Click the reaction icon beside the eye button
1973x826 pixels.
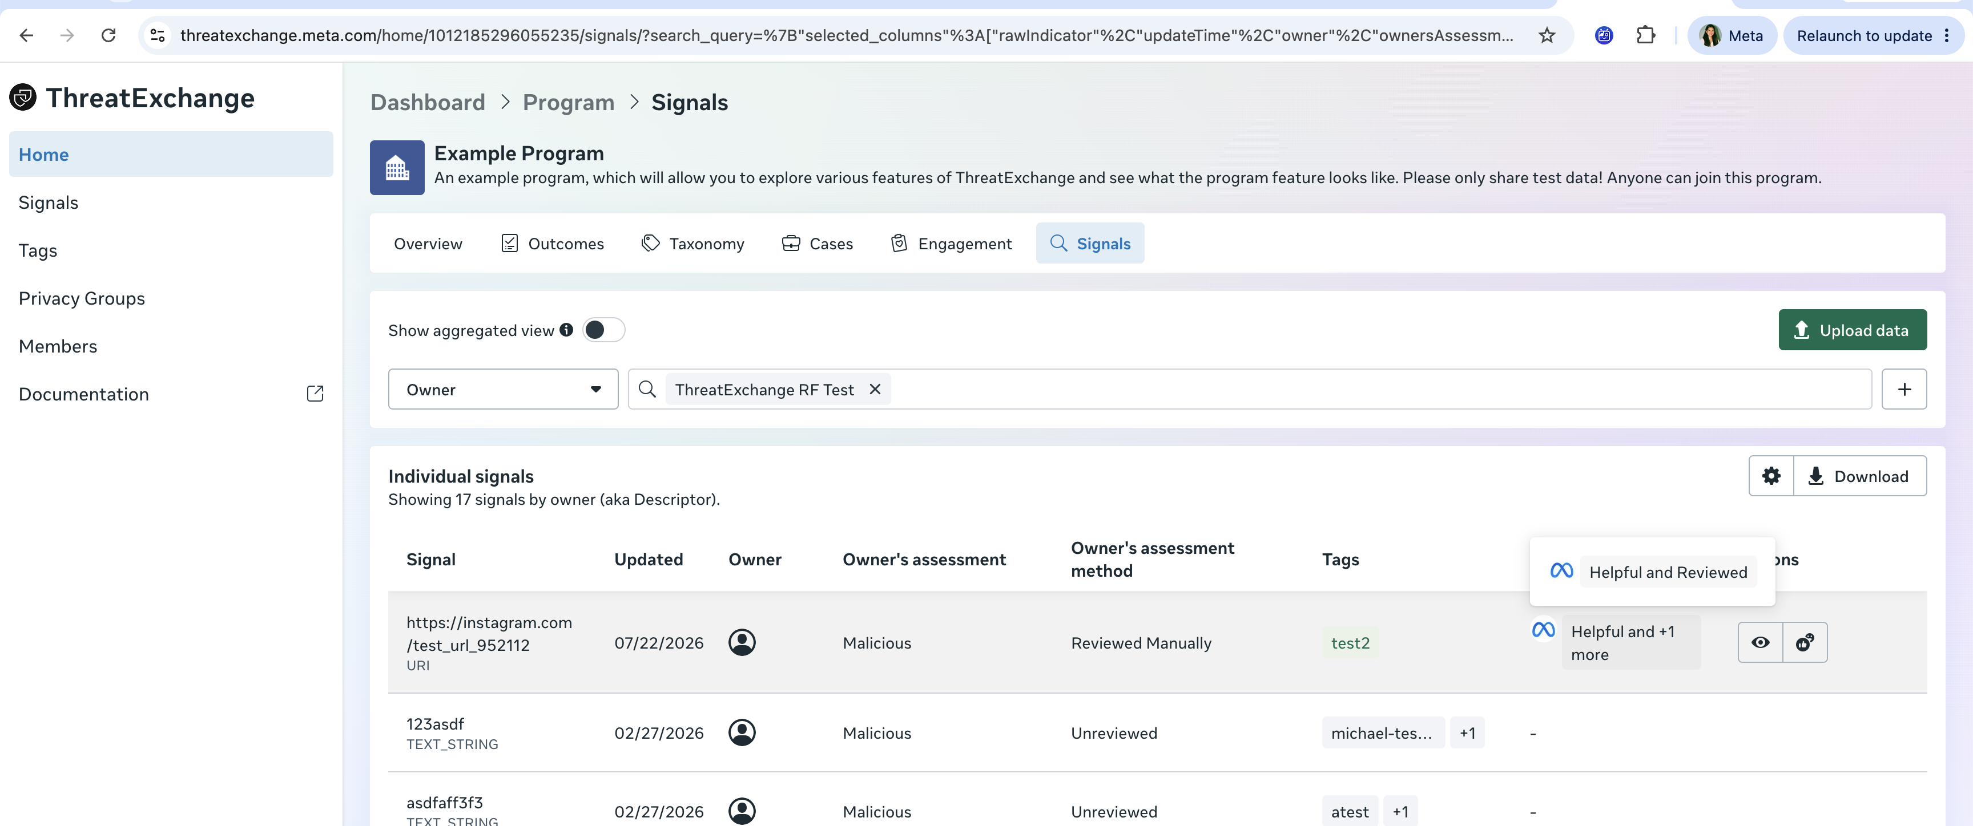(x=1805, y=642)
